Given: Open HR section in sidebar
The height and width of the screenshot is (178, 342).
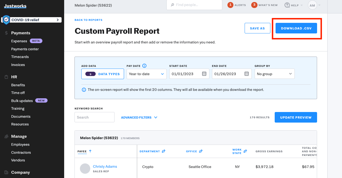Looking at the screenshot, I should pos(14,77).
